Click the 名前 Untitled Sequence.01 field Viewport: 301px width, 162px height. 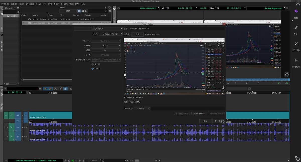point(177,29)
